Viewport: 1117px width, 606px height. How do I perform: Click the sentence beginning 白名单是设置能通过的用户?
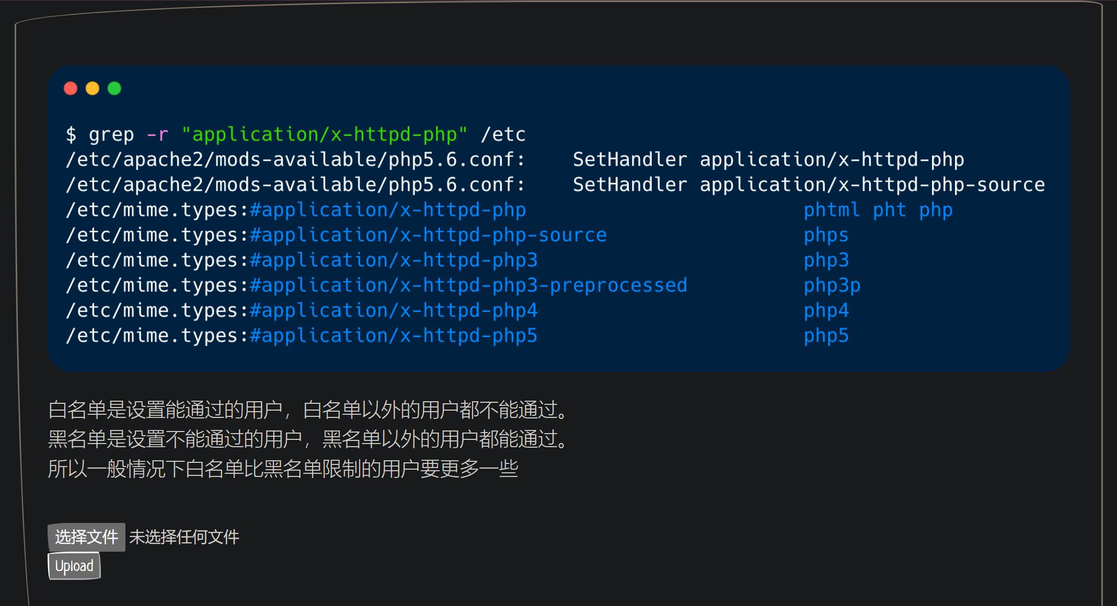(x=308, y=410)
